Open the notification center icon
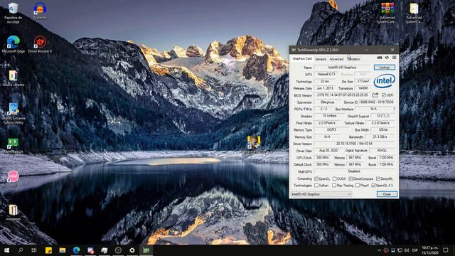 [446, 250]
